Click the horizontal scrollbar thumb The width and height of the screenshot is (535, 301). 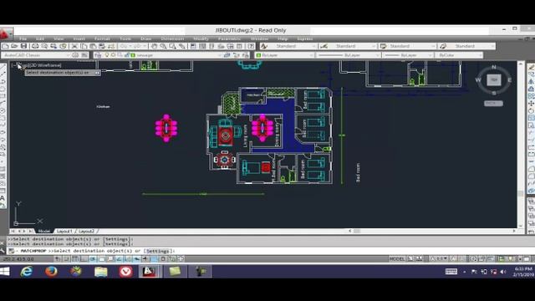(x=357, y=231)
